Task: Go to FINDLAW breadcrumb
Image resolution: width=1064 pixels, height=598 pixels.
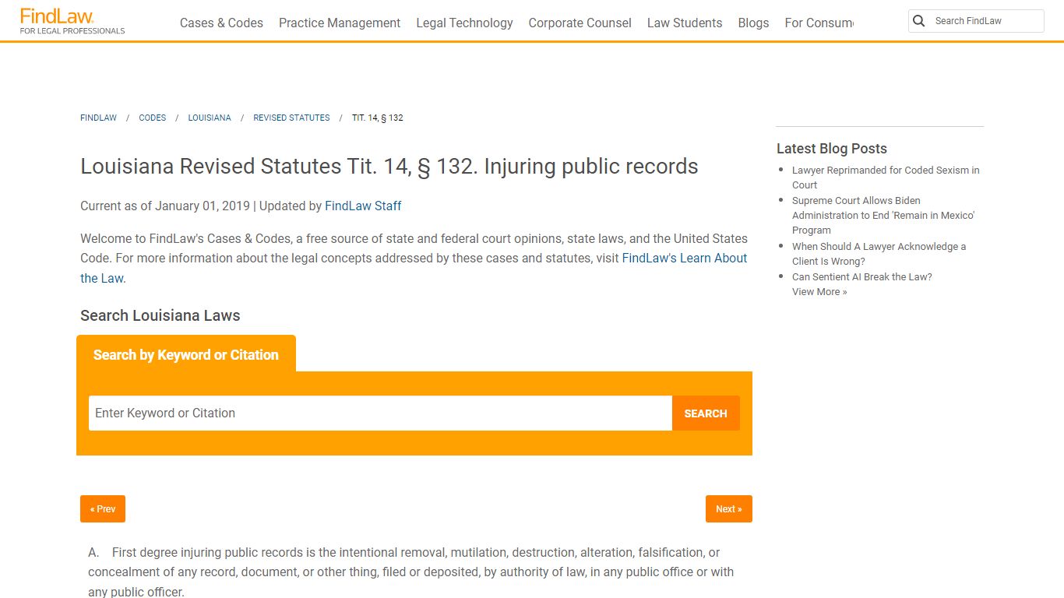Action: 98,118
